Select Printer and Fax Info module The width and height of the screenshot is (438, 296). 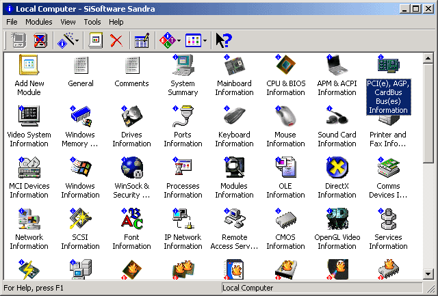[x=388, y=139]
